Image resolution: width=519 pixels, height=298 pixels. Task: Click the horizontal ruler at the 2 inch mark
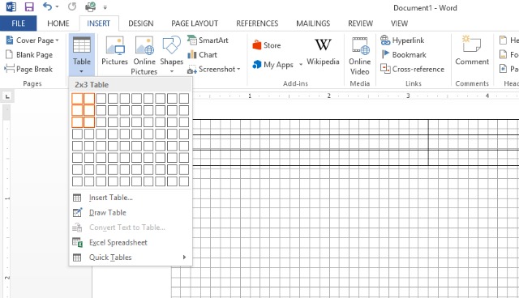tap(328, 96)
